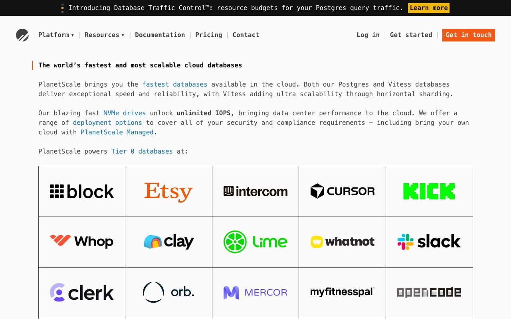Select the Whop logo tile
This screenshot has width=511, height=319.
tap(82, 242)
